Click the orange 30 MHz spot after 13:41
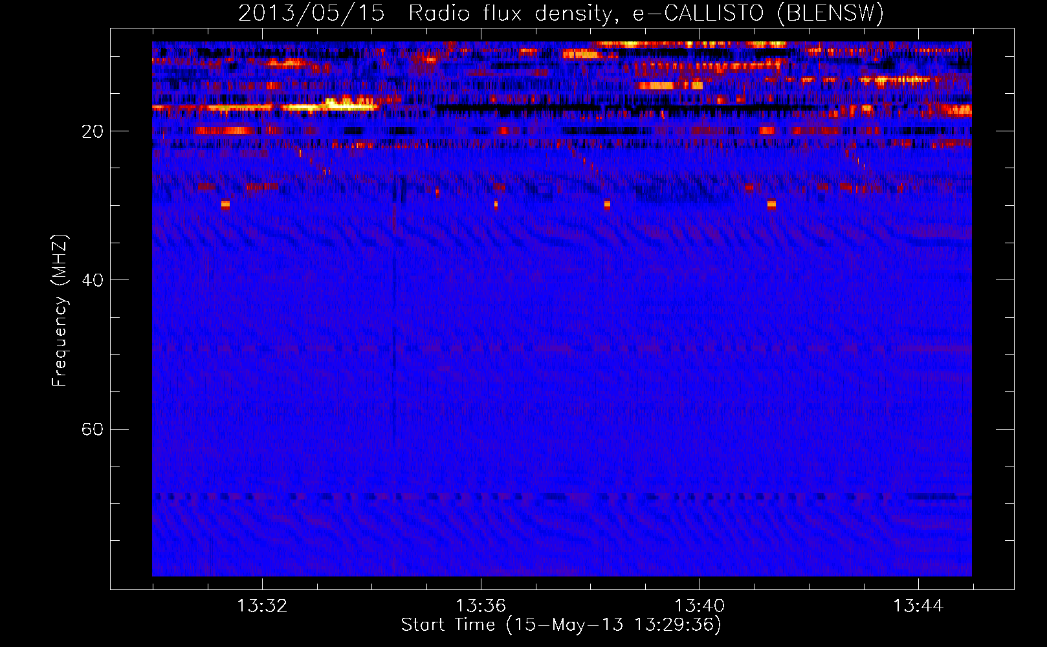1047x647 pixels. (x=771, y=204)
